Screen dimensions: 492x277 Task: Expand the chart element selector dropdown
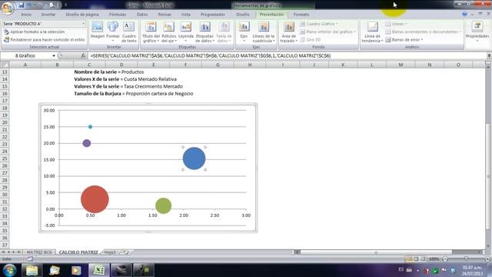(83, 24)
